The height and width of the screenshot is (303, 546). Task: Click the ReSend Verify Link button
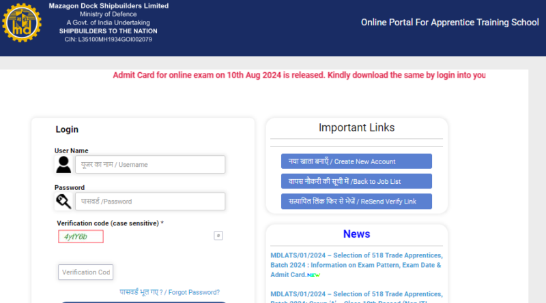coord(356,202)
